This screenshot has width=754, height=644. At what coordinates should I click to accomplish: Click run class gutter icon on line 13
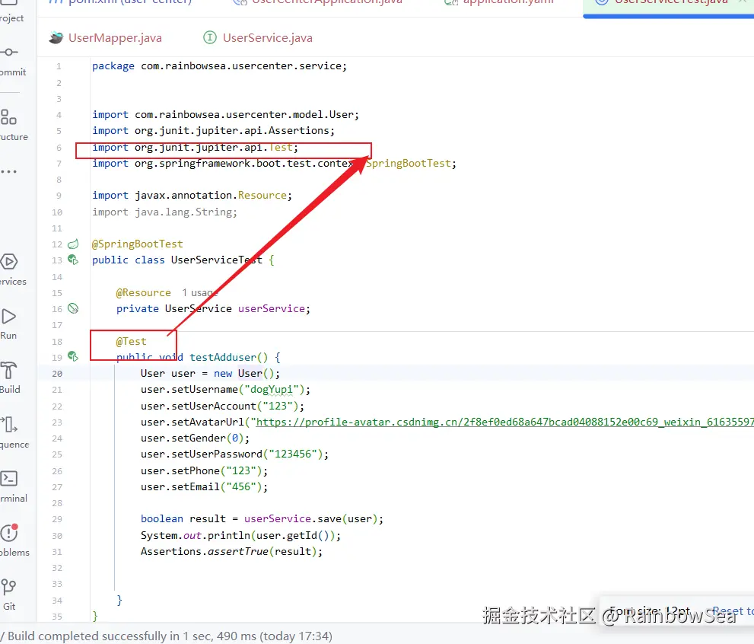(x=73, y=260)
